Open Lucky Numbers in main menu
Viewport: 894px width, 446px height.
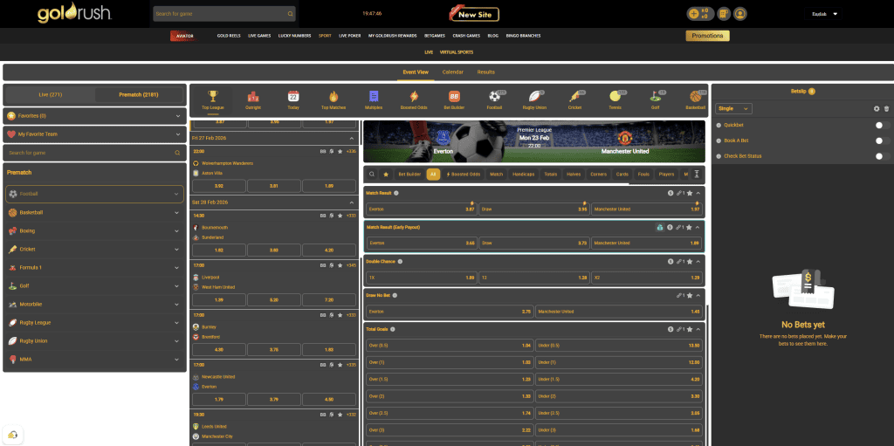295,36
